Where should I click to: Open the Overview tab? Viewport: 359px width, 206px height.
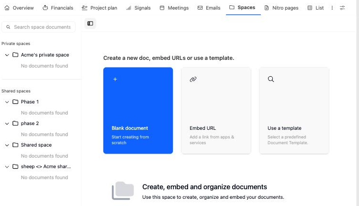click(x=19, y=8)
